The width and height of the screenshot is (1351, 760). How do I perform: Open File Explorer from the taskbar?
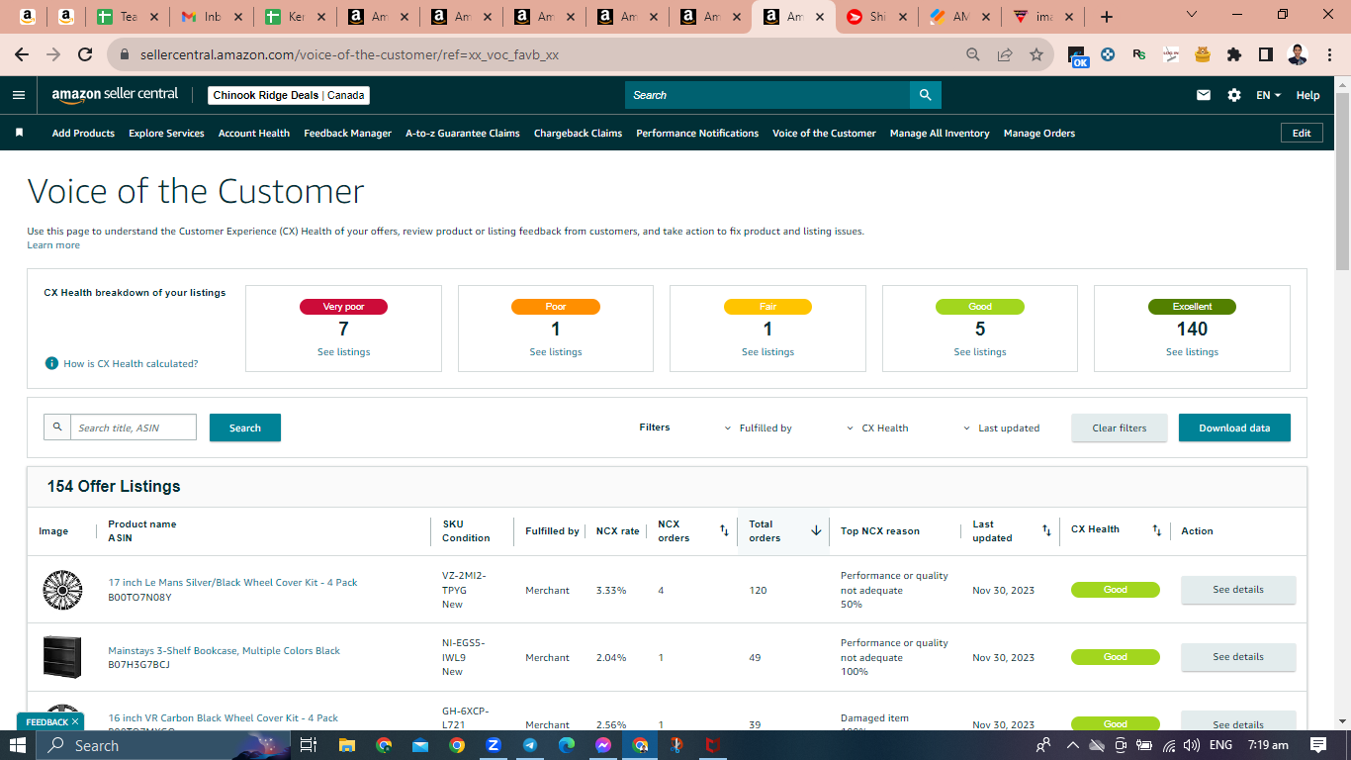click(x=346, y=745)
